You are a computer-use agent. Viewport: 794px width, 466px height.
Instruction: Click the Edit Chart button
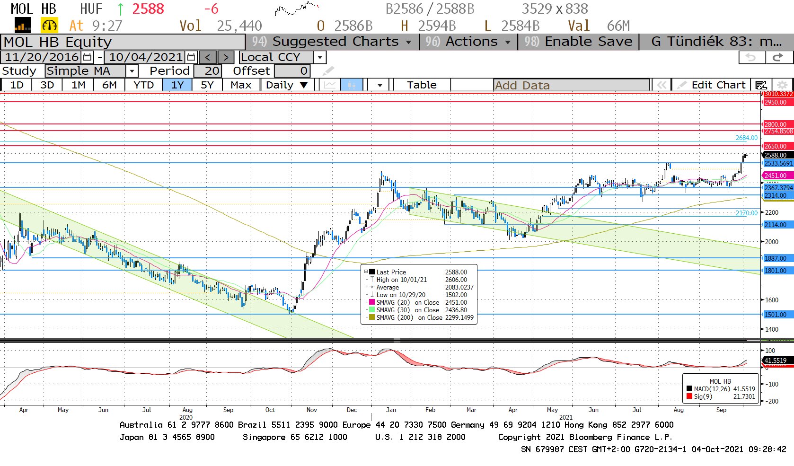(x=712, y=85)
